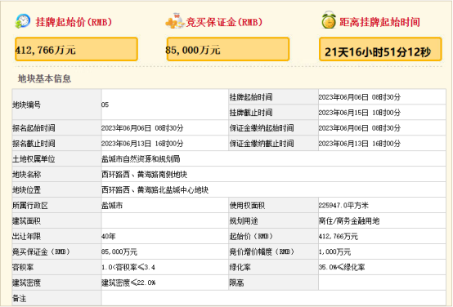
Task: Click the 土地权属单位 label
Action: click(x=34, y=159)
